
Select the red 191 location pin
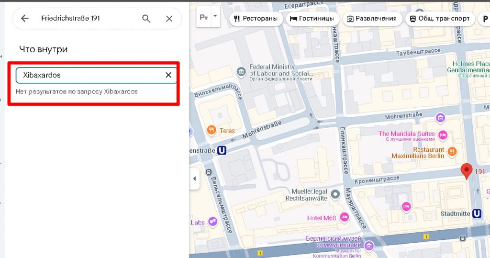(x=467, y=171)
